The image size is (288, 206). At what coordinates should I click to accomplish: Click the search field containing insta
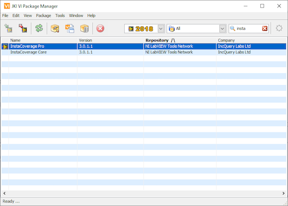249,28
